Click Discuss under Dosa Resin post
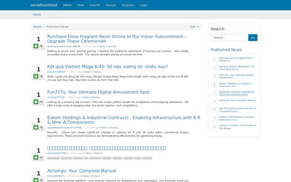The height and width of the screenshot is (182, 291). [x=112, y=47]
